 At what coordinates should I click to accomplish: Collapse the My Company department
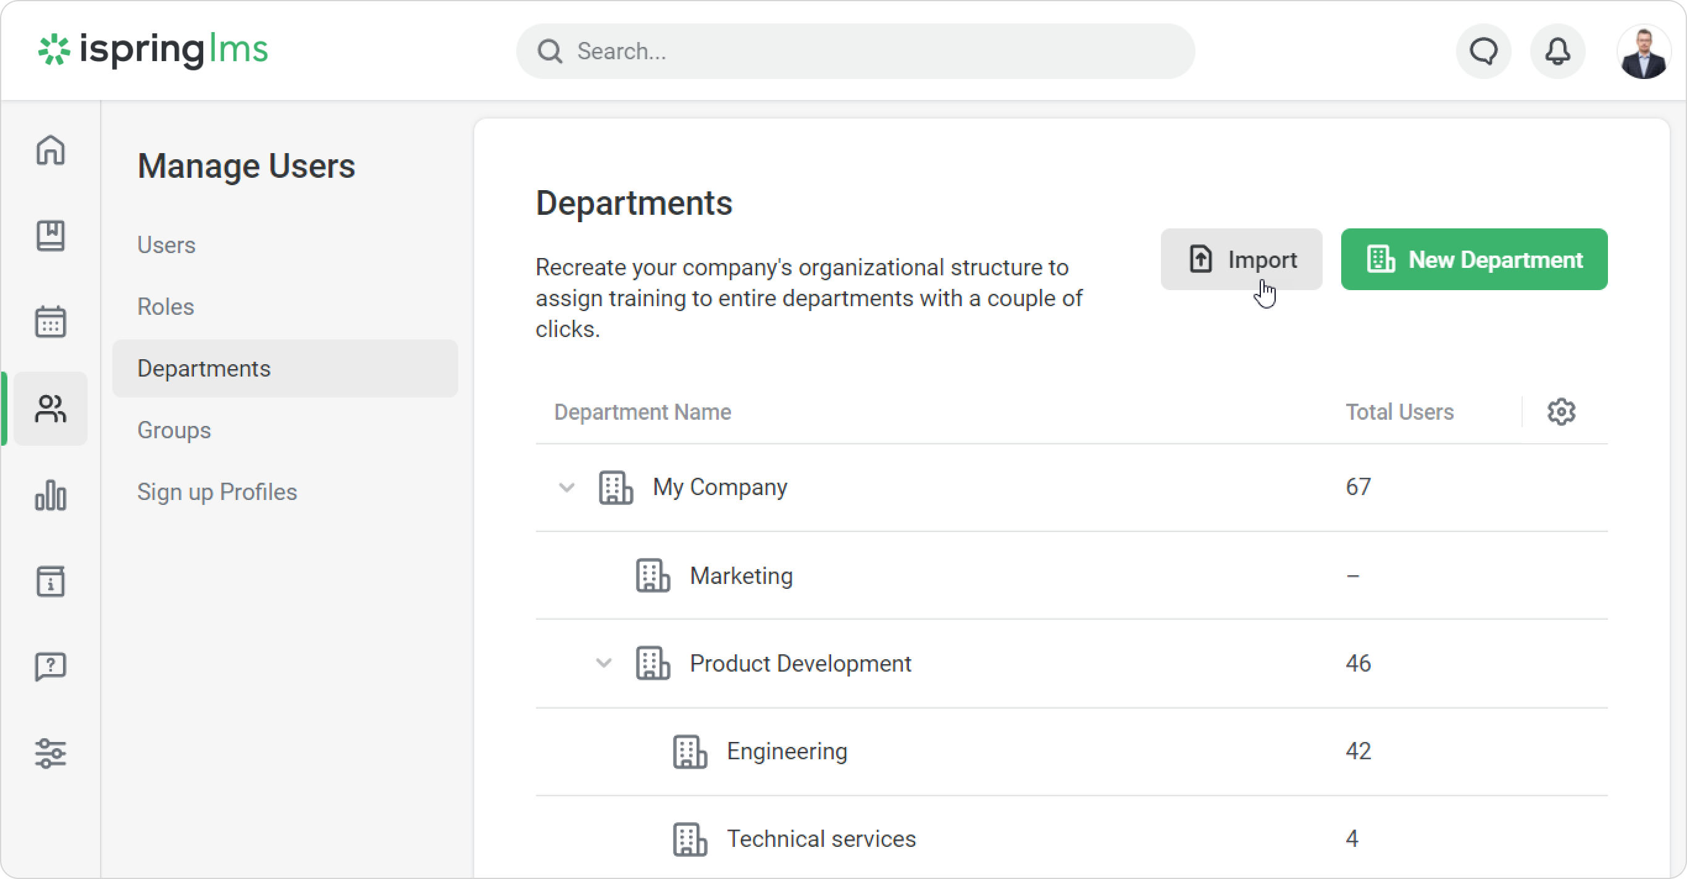pos(566,488)
